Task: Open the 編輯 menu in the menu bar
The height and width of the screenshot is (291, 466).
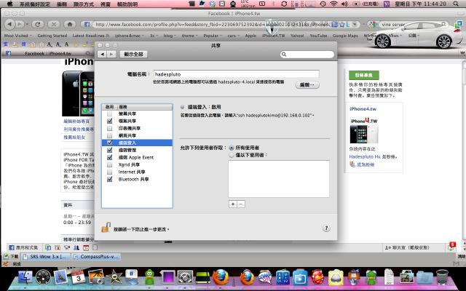Action: (61, 4)
